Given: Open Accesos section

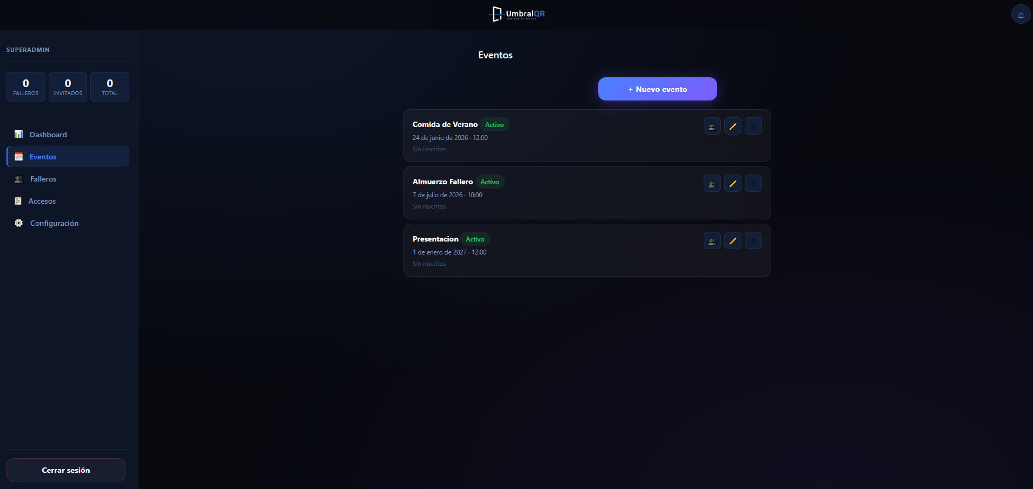Looking at the screenshot, I should (68, 201).
